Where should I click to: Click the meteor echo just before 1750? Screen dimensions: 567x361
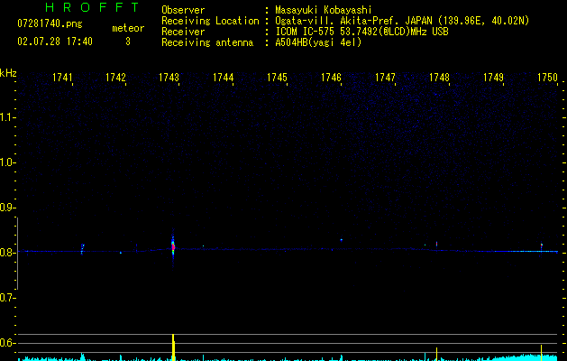click(x=542, y=245)
